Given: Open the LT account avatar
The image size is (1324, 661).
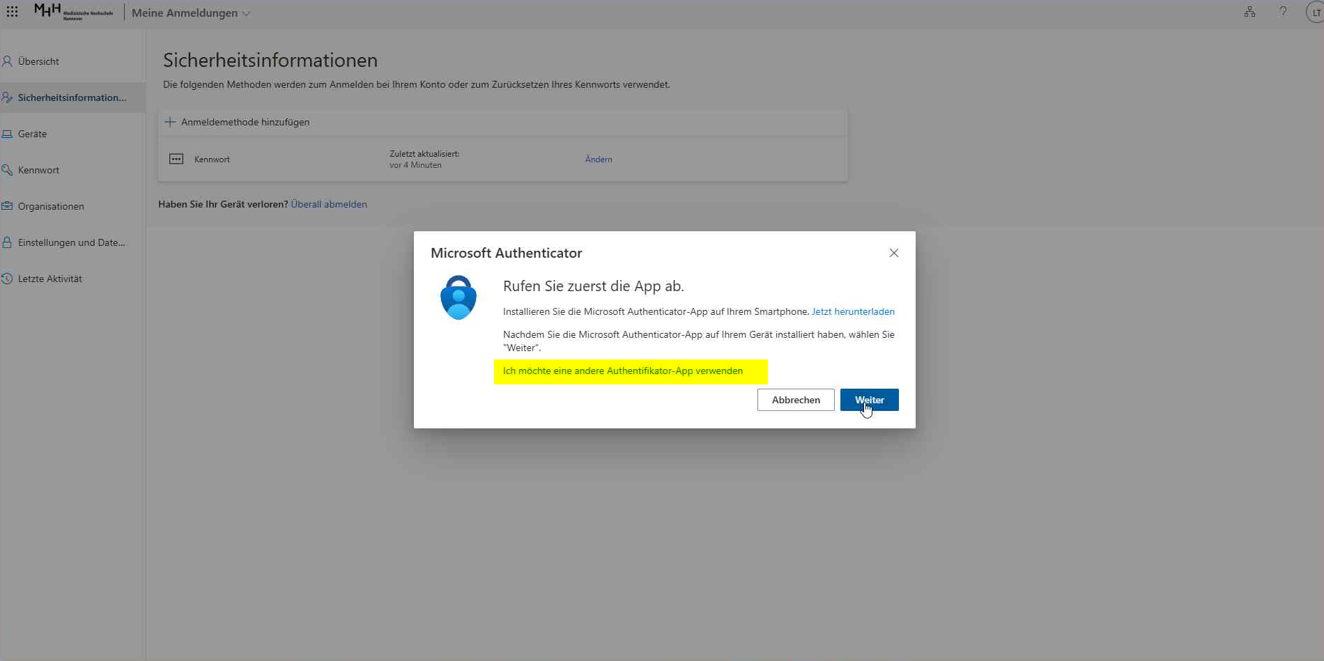Looking at the screenshot, I should (x=1315, y=12).
